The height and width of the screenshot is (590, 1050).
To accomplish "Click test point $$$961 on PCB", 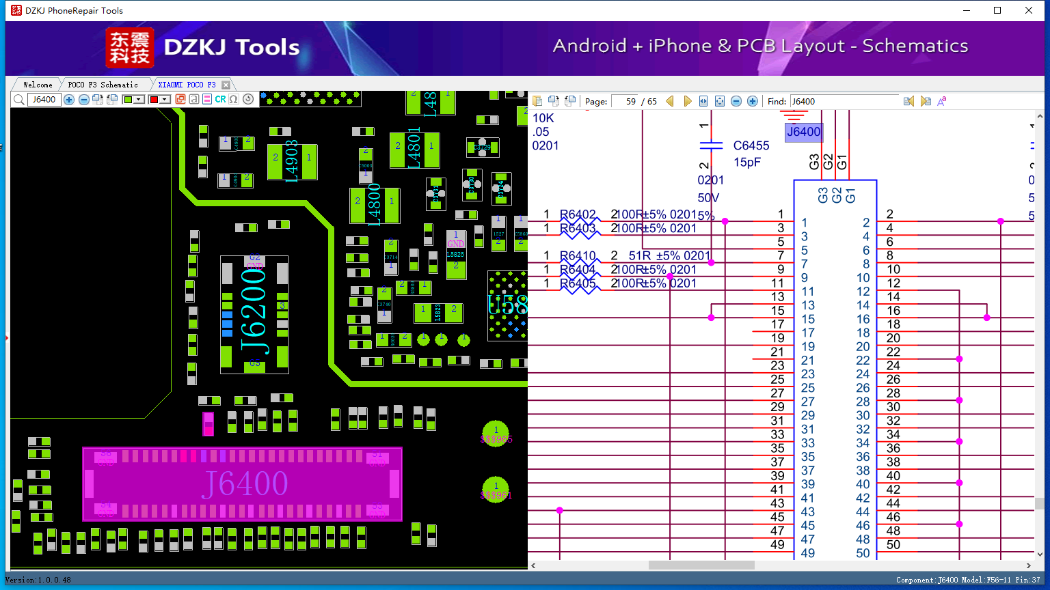I will (x=496, y=490).
